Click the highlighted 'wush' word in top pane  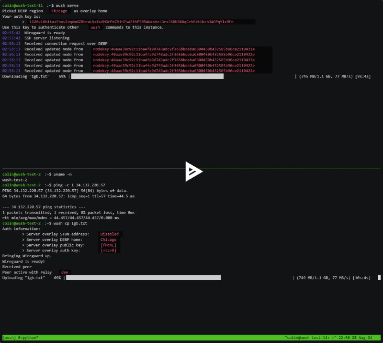pos(95,27)
